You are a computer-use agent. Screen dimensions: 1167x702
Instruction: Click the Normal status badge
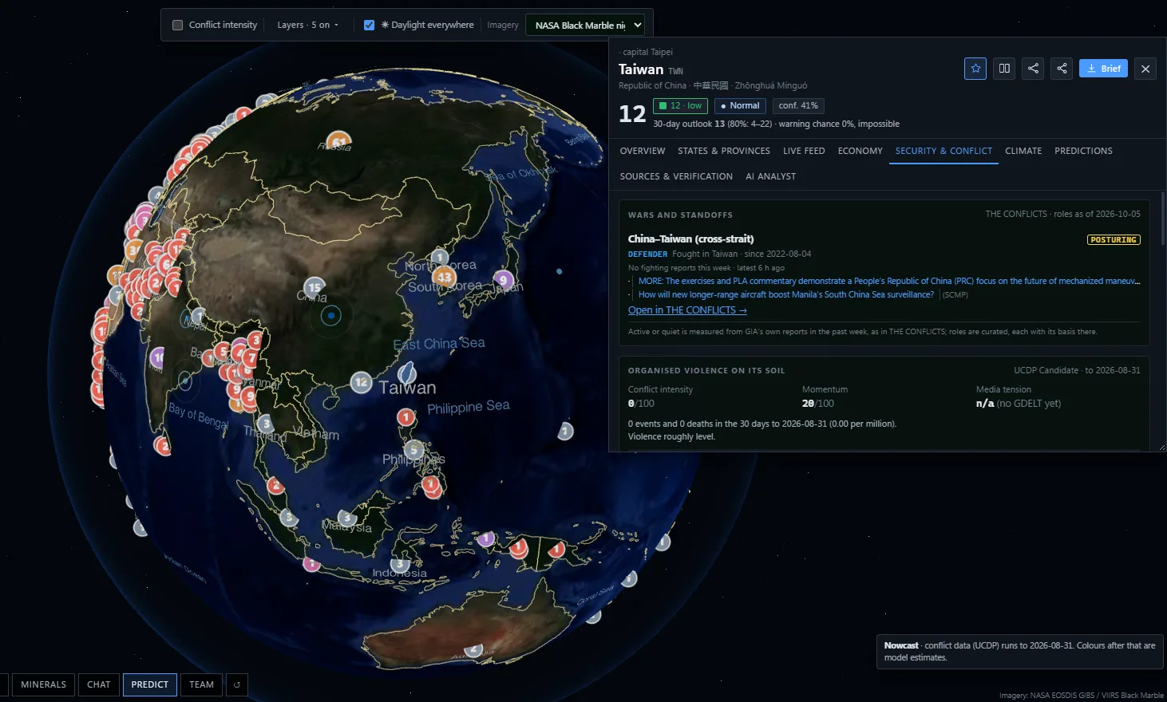click(x=740, y=106)
